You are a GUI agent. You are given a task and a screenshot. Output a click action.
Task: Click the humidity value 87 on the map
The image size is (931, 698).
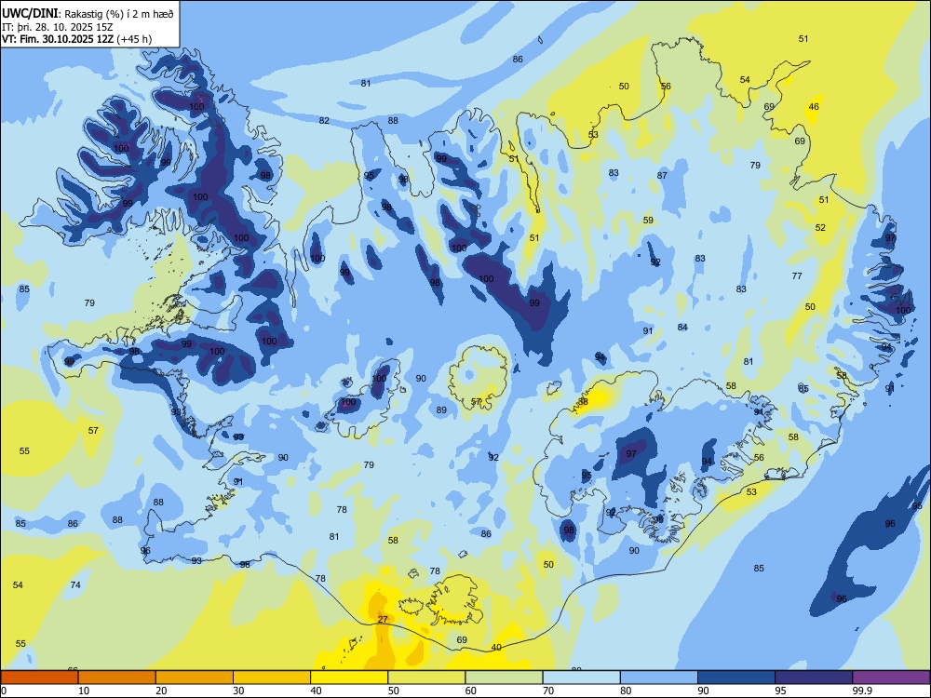[662, 176]
